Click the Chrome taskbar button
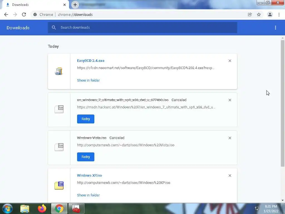Screen dimensions: 285x214 click(59, 208)
